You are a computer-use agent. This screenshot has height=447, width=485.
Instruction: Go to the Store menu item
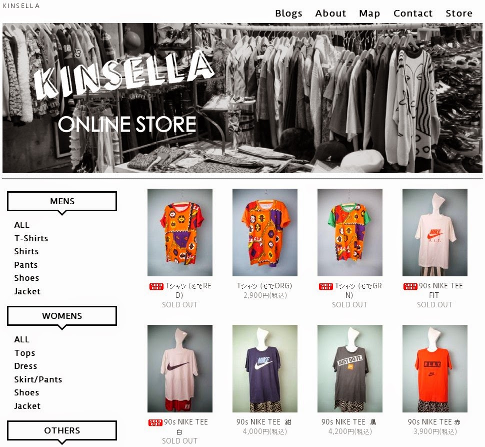click(458, 14)
